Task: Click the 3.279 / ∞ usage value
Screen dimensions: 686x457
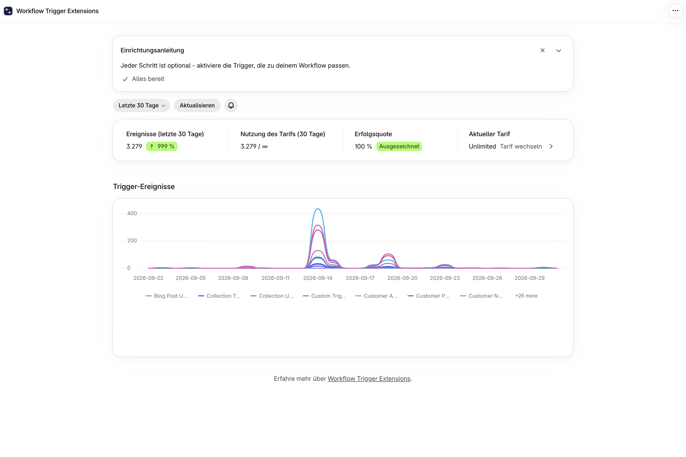Action: tap(254, 146)
